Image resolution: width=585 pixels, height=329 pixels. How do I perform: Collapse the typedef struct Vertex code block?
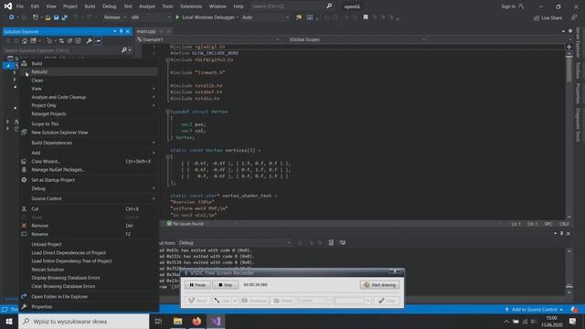click(x=168, y=111)
